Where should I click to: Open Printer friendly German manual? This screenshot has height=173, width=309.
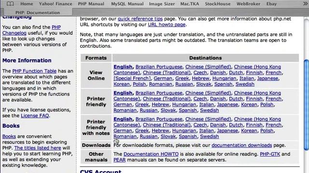pos(123,105)
